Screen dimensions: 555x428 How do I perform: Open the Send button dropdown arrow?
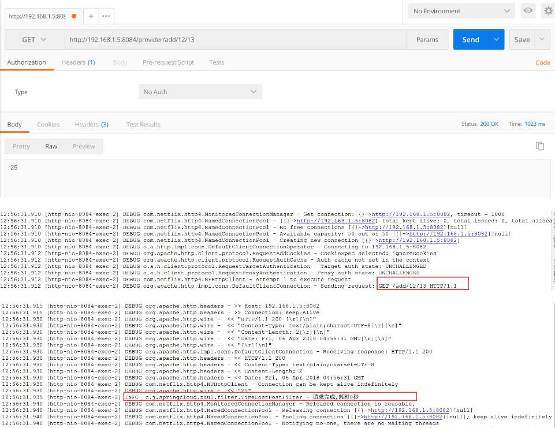(496, 40)
